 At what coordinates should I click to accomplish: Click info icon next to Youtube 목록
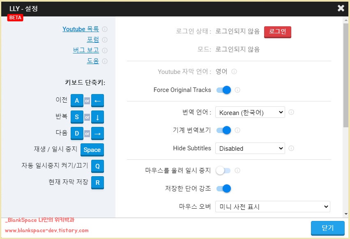point(105,29)
